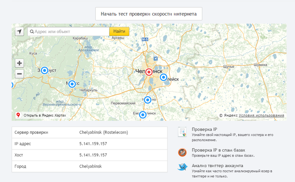This screenshot has width=295, height=182.
Task: Click the Карабаш label on map
Action: (80, 38)
